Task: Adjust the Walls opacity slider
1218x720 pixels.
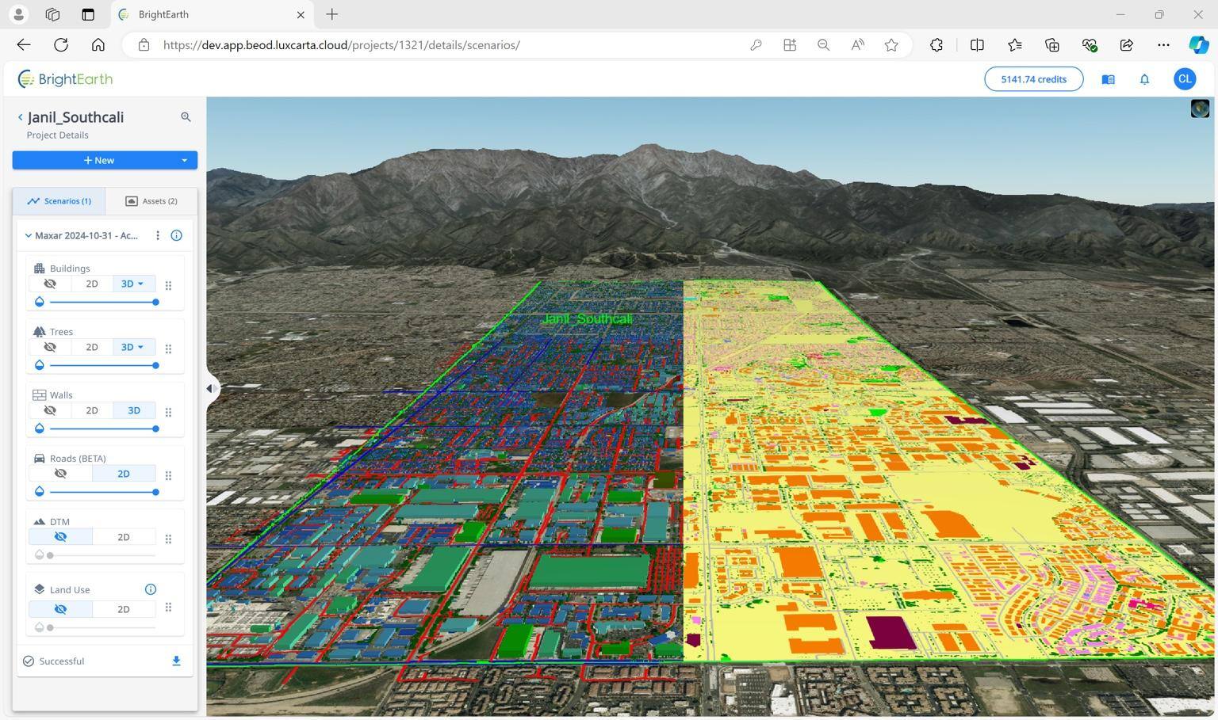Action: pyautogui.click(x=103, y=429)
